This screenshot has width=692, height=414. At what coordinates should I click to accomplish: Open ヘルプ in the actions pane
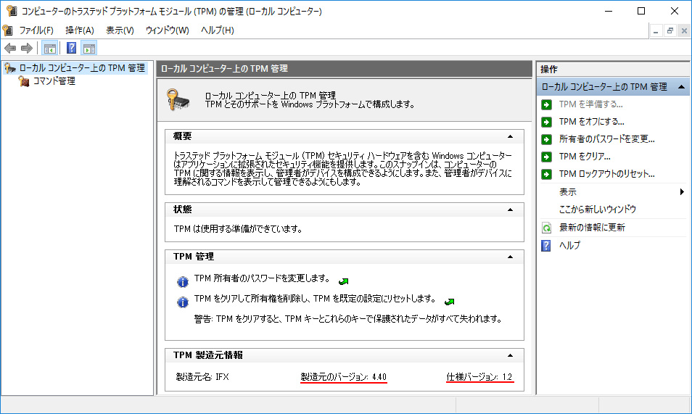tap(569, 245)
